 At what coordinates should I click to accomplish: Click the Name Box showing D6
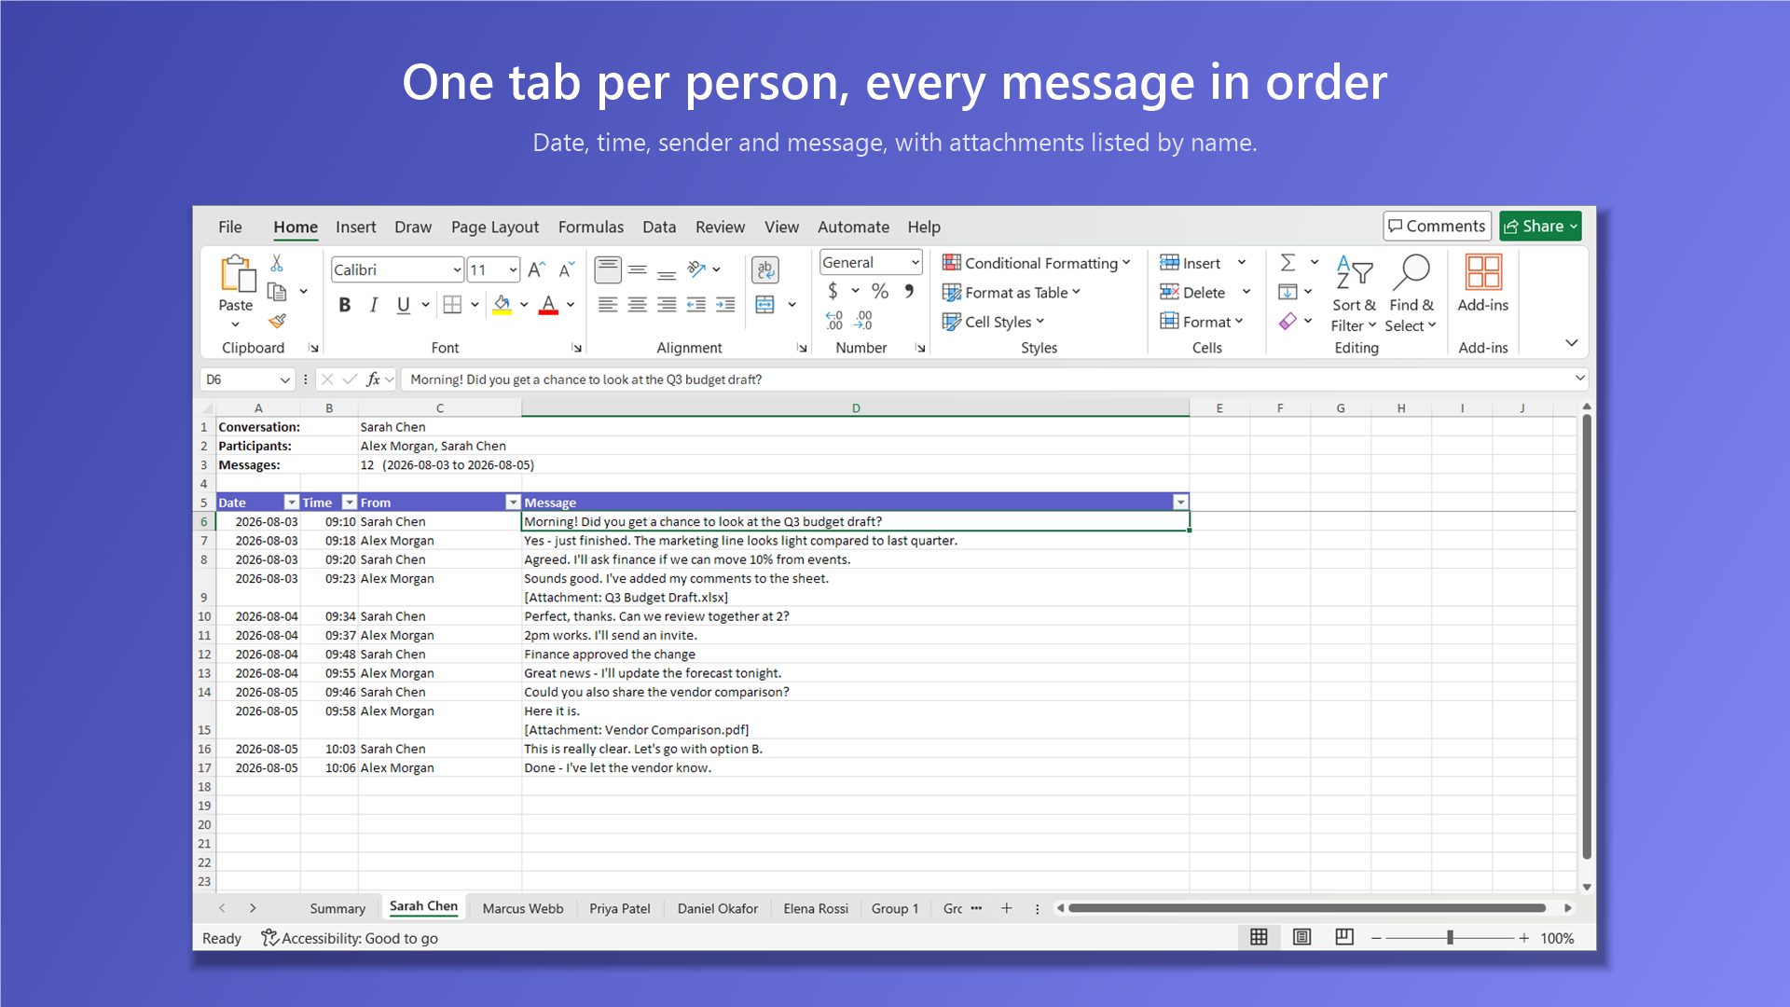(247, 379)
